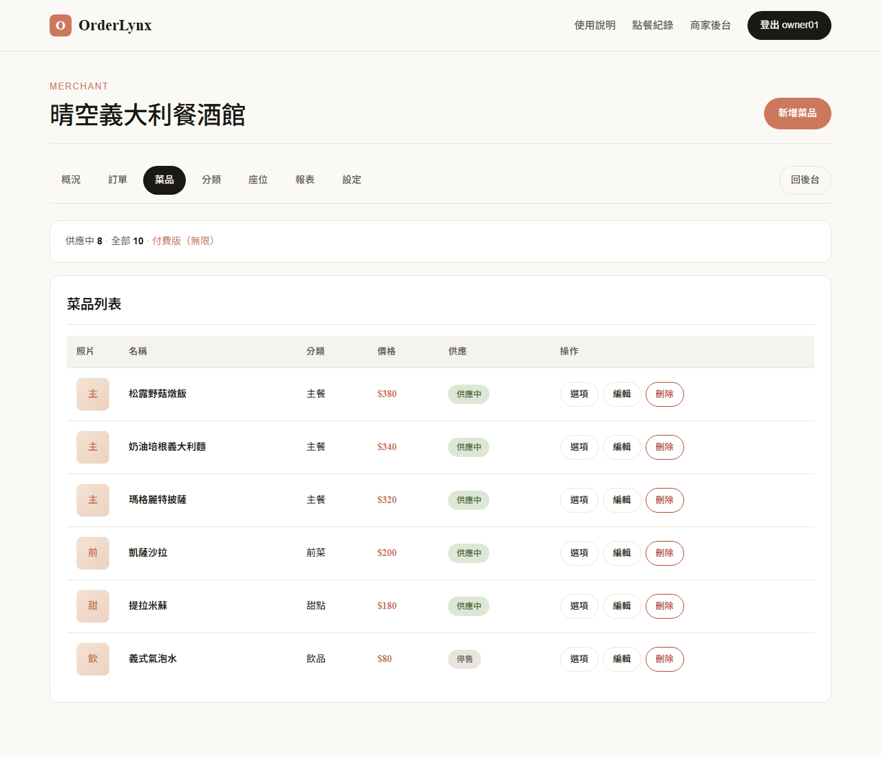The height and width of the screenshot is (757, 881).
Task: Click the 主 thumbnail for 松露野菇燉飯
Action: click(x=93, y=394)
